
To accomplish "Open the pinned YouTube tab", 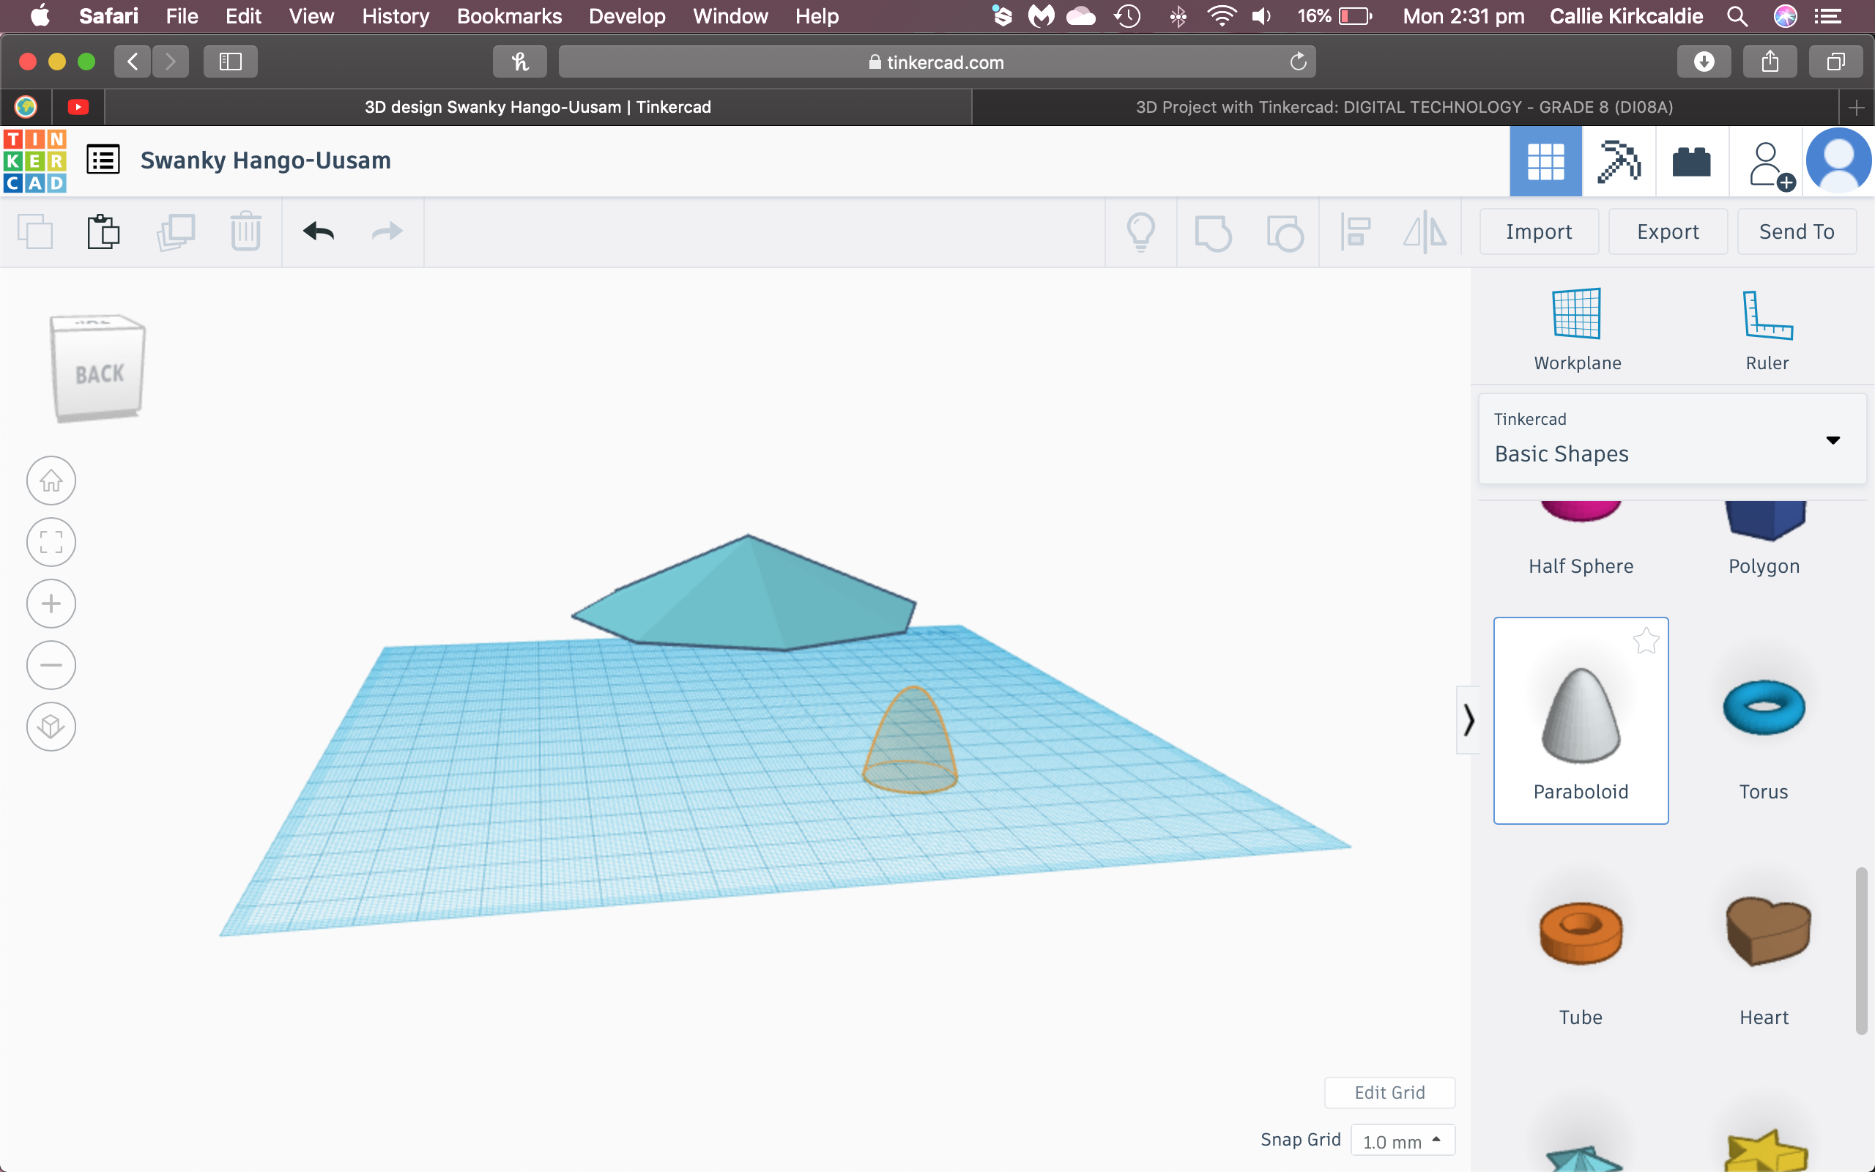I will coord(78,107).
